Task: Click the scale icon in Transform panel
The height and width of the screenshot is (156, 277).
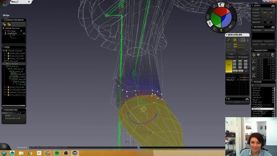Action: [x=254, y=76]
